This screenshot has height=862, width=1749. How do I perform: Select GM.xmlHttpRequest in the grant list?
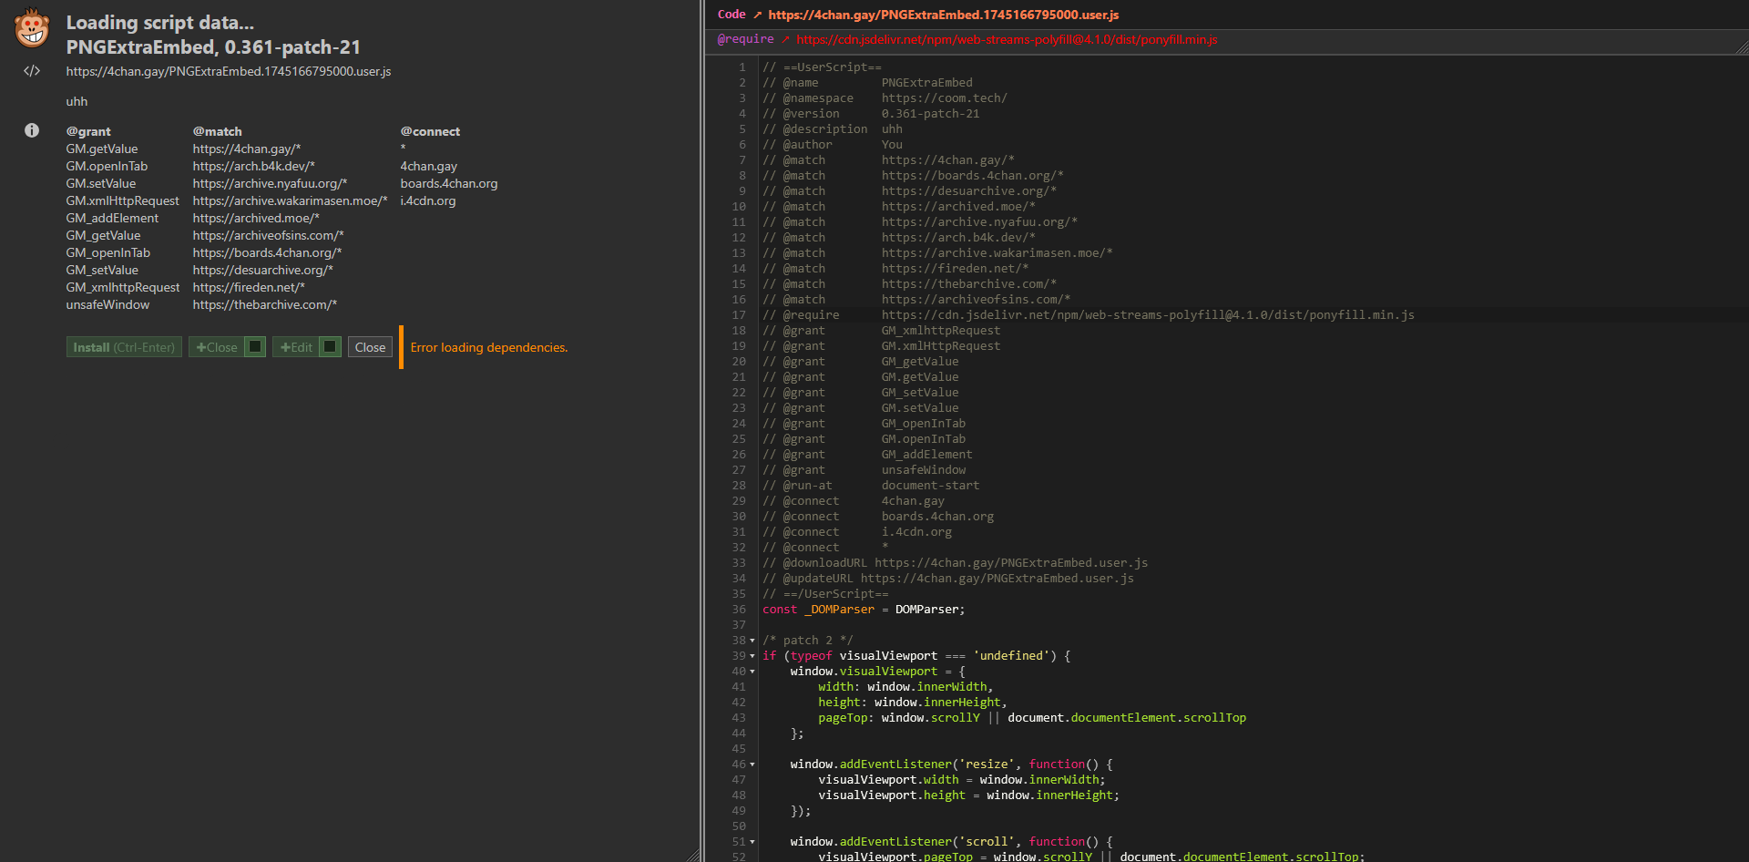123,200
